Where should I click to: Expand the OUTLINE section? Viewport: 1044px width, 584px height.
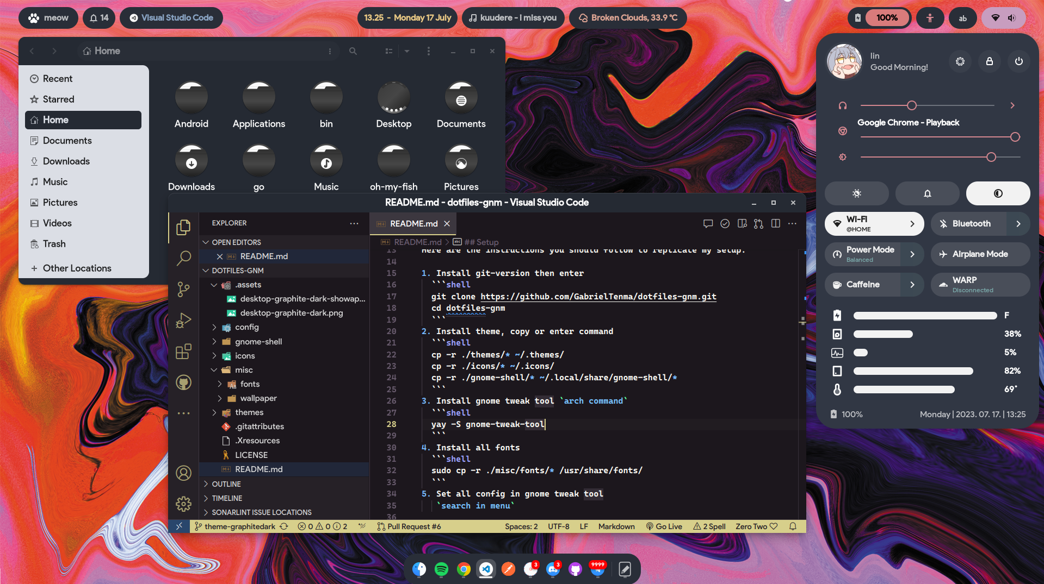tap(226, 484)
